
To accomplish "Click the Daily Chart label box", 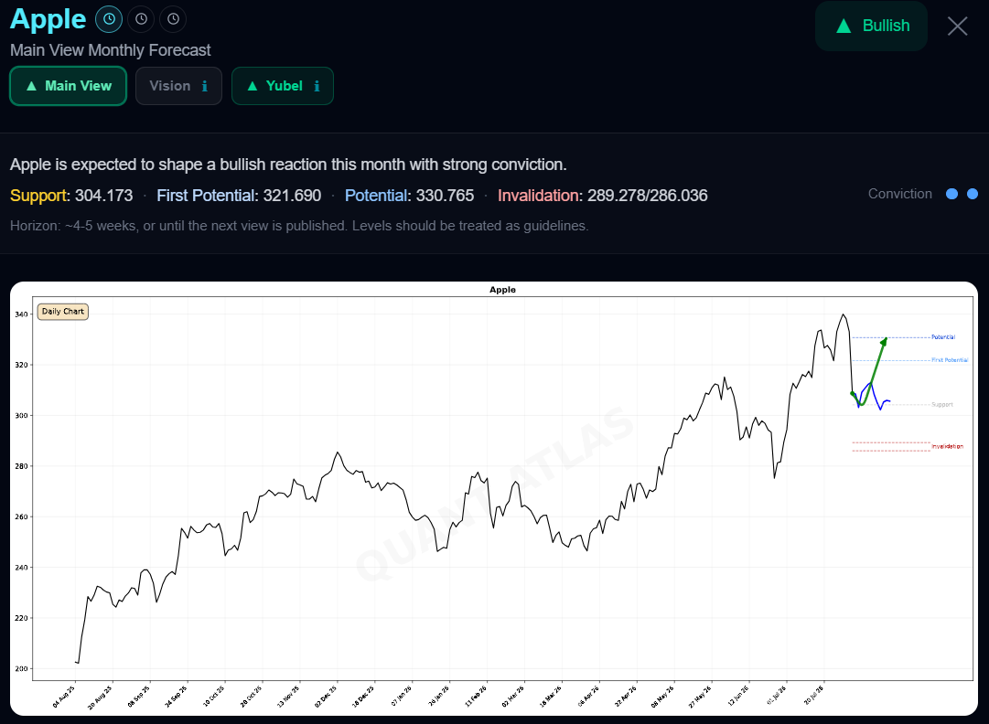I will 63,312.
